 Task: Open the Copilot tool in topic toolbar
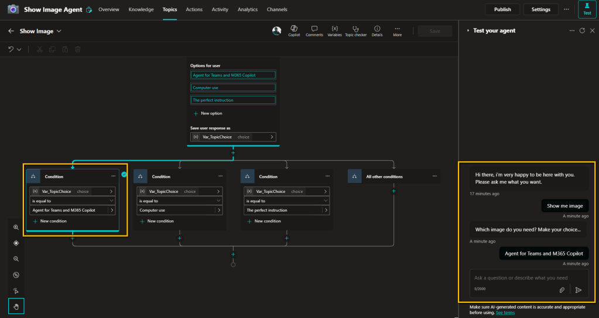[x=293, y=31]
